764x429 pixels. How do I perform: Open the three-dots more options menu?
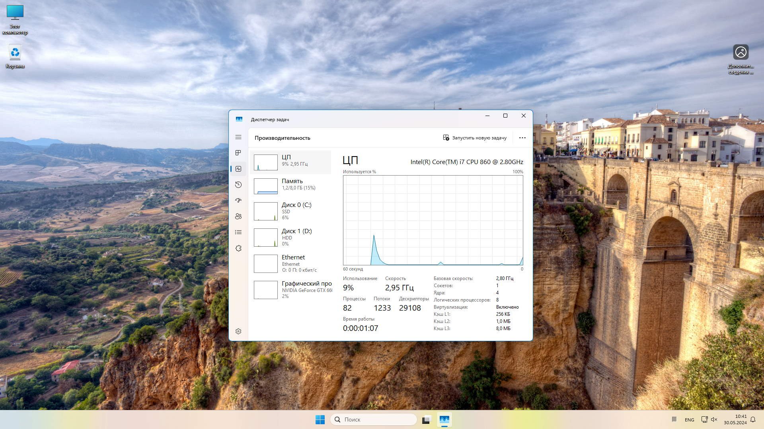tap(522, 138)
